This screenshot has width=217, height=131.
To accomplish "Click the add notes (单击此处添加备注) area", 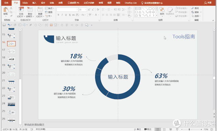I will coord(34,125).
